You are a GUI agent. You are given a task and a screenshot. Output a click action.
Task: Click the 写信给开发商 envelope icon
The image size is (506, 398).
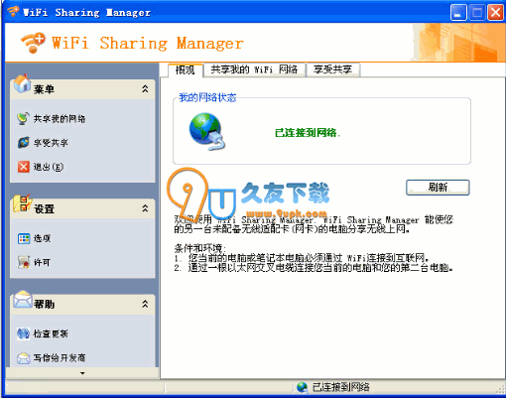[x=23, y=358]
